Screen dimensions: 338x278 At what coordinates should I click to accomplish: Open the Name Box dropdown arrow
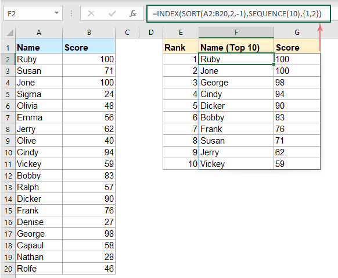56,13
